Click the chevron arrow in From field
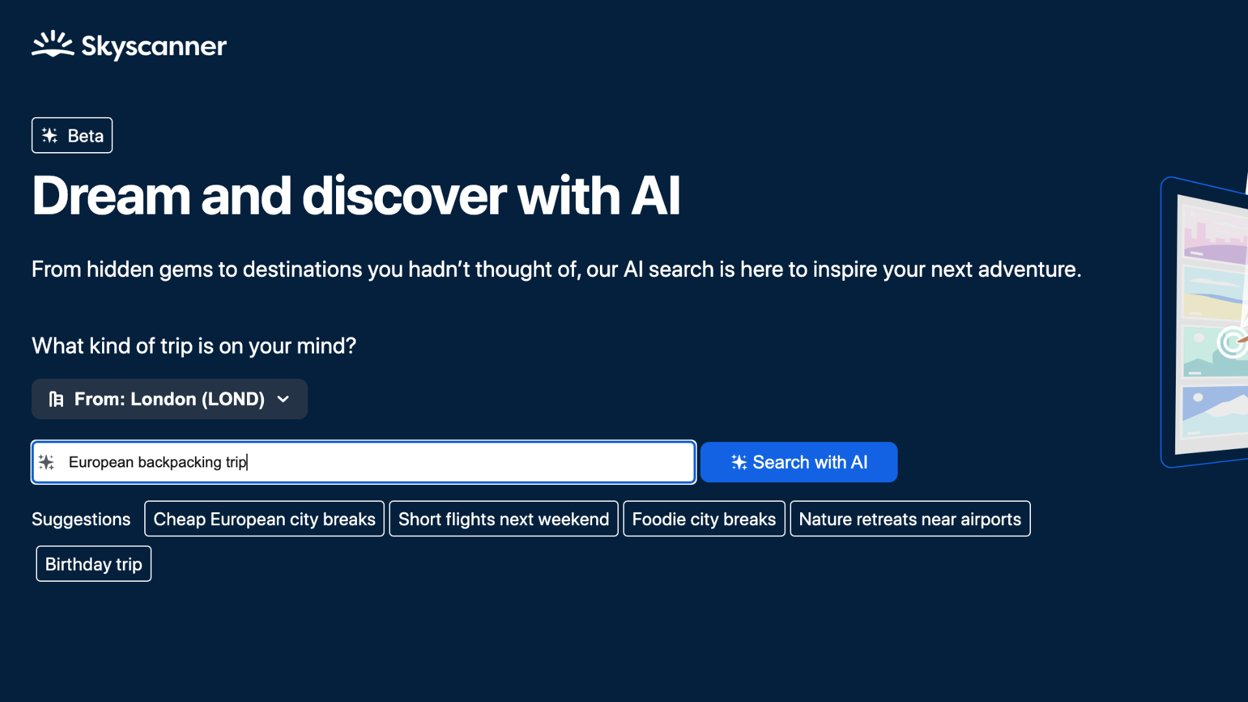 tap(285, 398)
